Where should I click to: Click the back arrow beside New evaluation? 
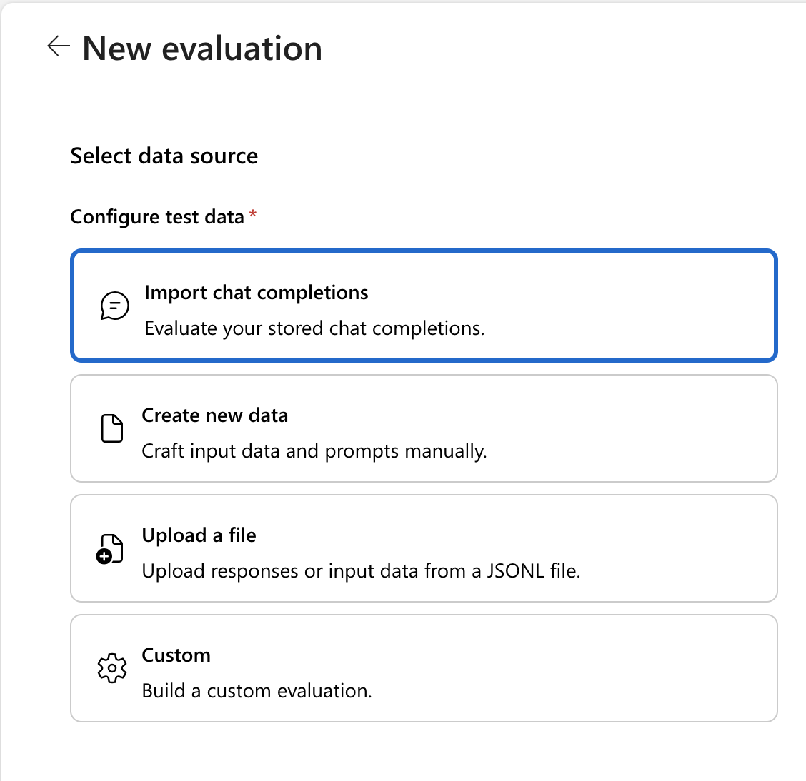(x=58, y=47)
